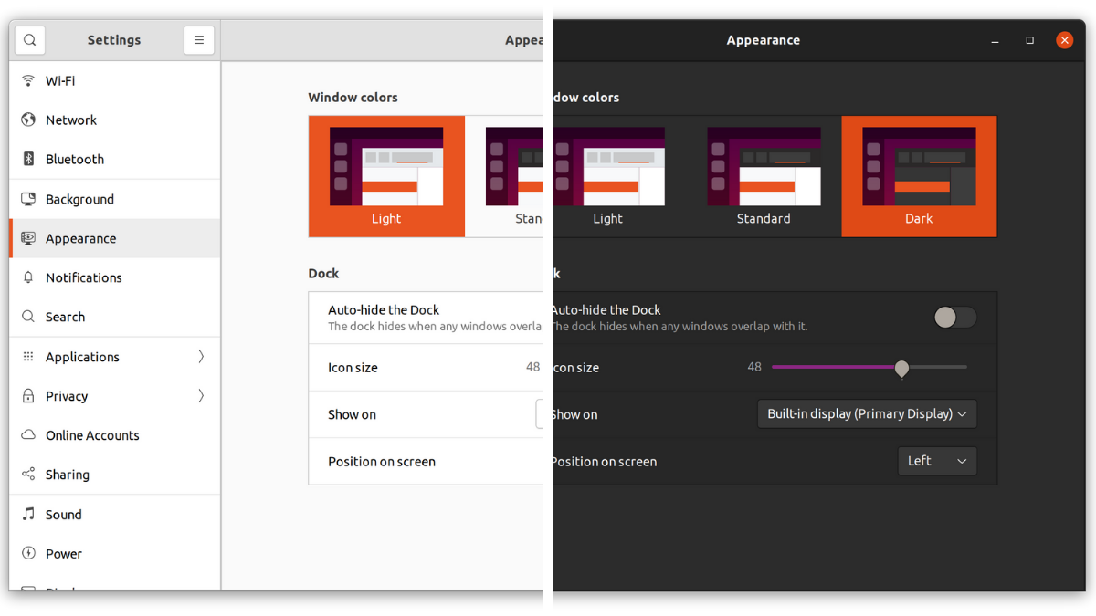This screenshot has height=616, width=1096.
Task: Open the hamburger menu in Settings
Action: coord(198,40)
